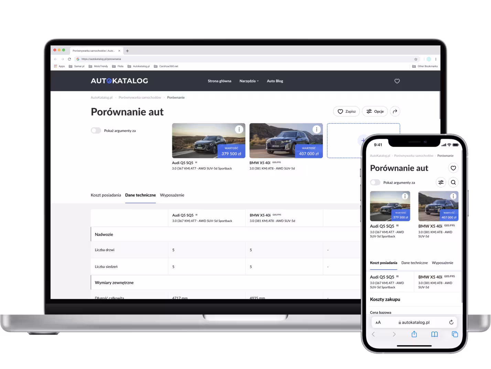Open the Carshow360.net bookmark folder
This screenshot has width=491, height=369.
coord(166,66)
